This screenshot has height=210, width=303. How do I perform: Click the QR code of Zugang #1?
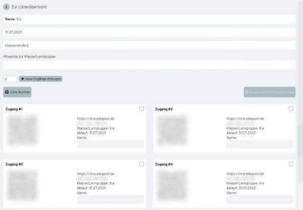pos(22,130)
